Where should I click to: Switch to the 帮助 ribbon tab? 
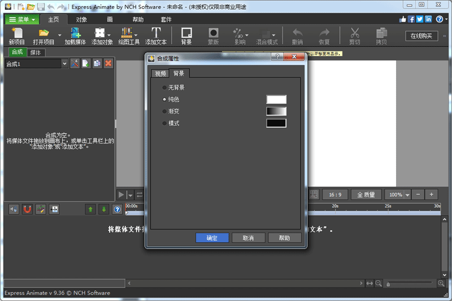click(x=138, y=19)
